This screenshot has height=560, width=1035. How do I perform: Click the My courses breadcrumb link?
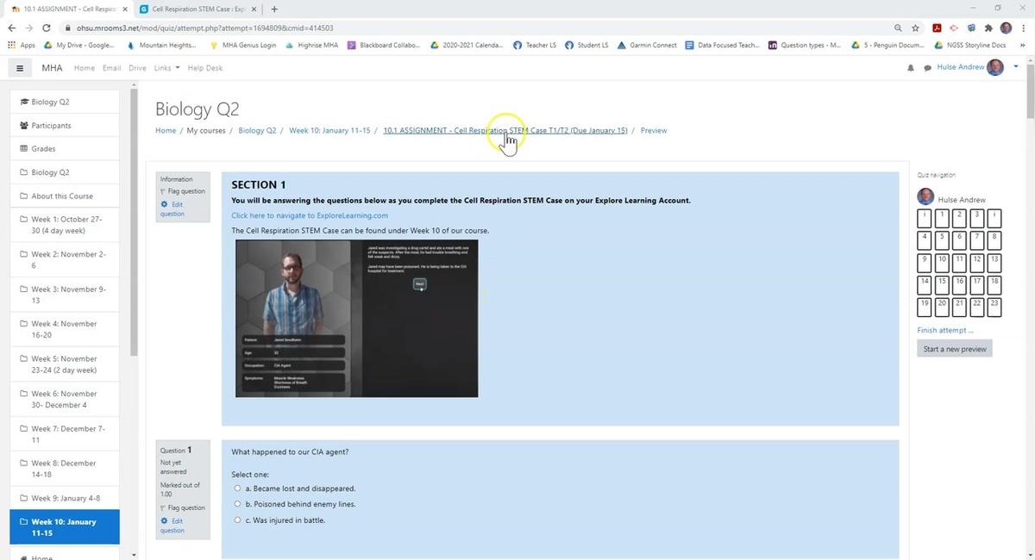206,130
